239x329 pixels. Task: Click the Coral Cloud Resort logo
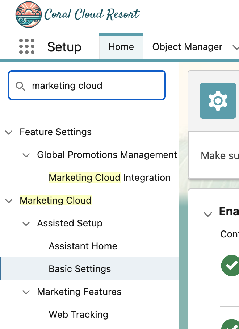77,15
